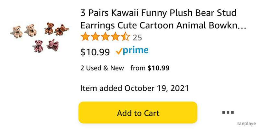The width and height of the screenshot is (259, 130).
Task: Open the three-dot more options menu
Action: (228, 113)
